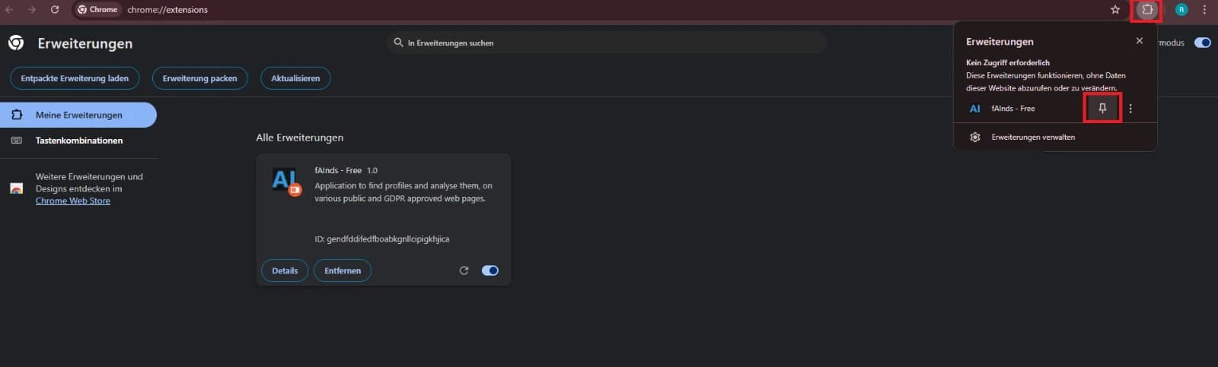The width and height of the screenshot is (1218, 367).
Task: Click the Tastenkombinationen keyboard icon
Action: pos(17,141)
